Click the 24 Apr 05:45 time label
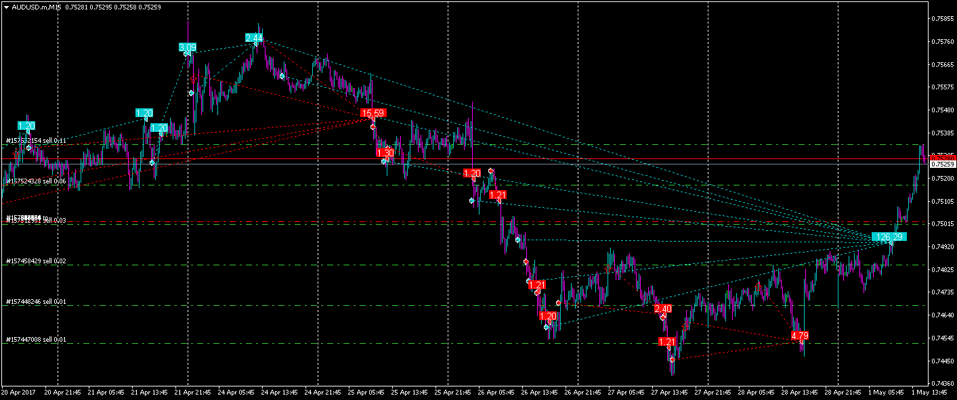Image resolution: width=957 pixels, height=400 pixels. tap(238, 393)
